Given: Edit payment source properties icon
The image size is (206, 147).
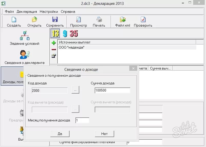Looking at the screenshot, I should click(54, 56).
